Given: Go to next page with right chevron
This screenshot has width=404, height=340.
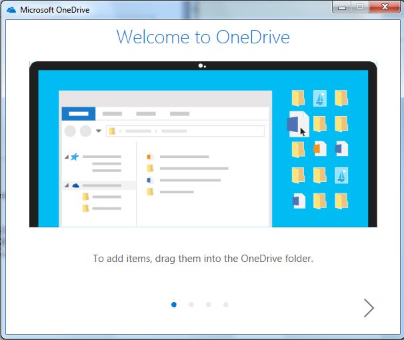Looking at the screenshot, I should (x=369, y=307).
